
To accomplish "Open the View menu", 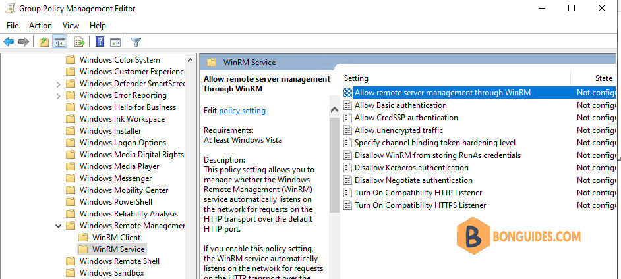I will (x=71, y=26).
